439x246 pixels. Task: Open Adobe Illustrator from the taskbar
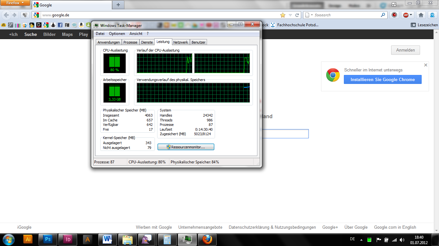tap(28, 239)
